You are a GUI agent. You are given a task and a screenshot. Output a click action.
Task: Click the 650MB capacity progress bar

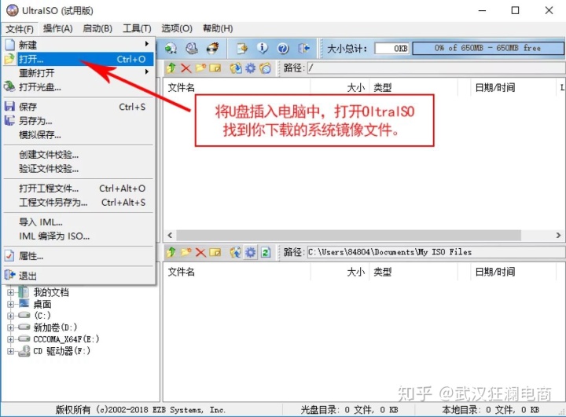click(487, 48)
